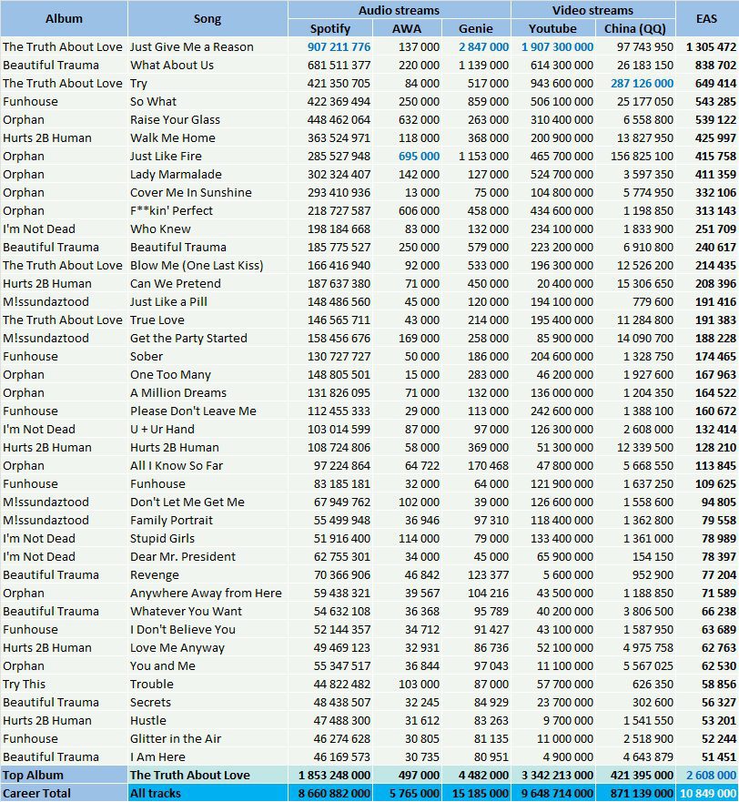Screen dimensions: 739x802
Task: Select the song 'Please Don't Leave Me'
Action: [x=193, y=411]
